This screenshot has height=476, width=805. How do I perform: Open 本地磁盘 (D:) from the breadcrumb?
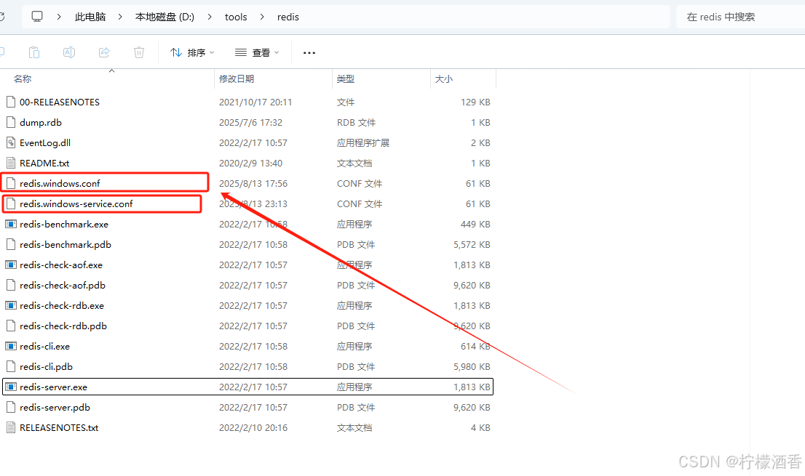(x=164, y=16)
